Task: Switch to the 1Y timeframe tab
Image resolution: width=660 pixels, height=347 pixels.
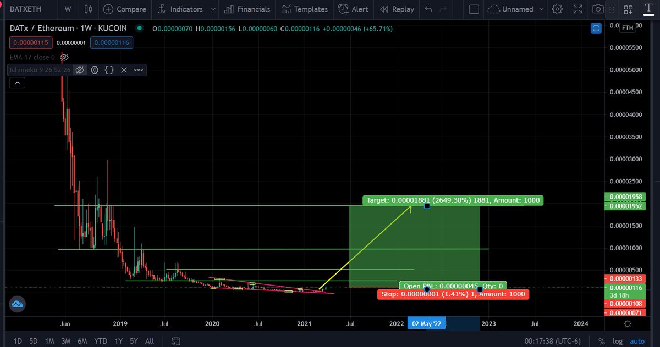Action: (x=118, y=340)
